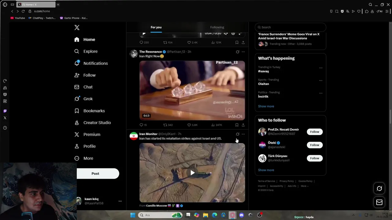Repost The Resonance post with 342 reposts

(168, 125)
